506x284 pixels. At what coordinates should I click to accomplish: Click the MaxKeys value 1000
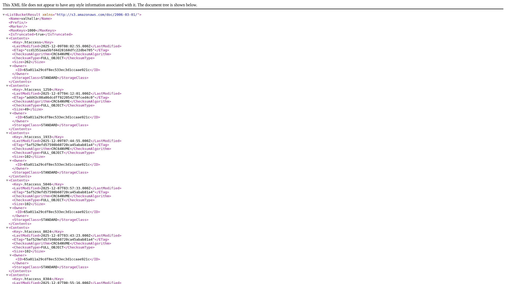click(x=31, y=31)
